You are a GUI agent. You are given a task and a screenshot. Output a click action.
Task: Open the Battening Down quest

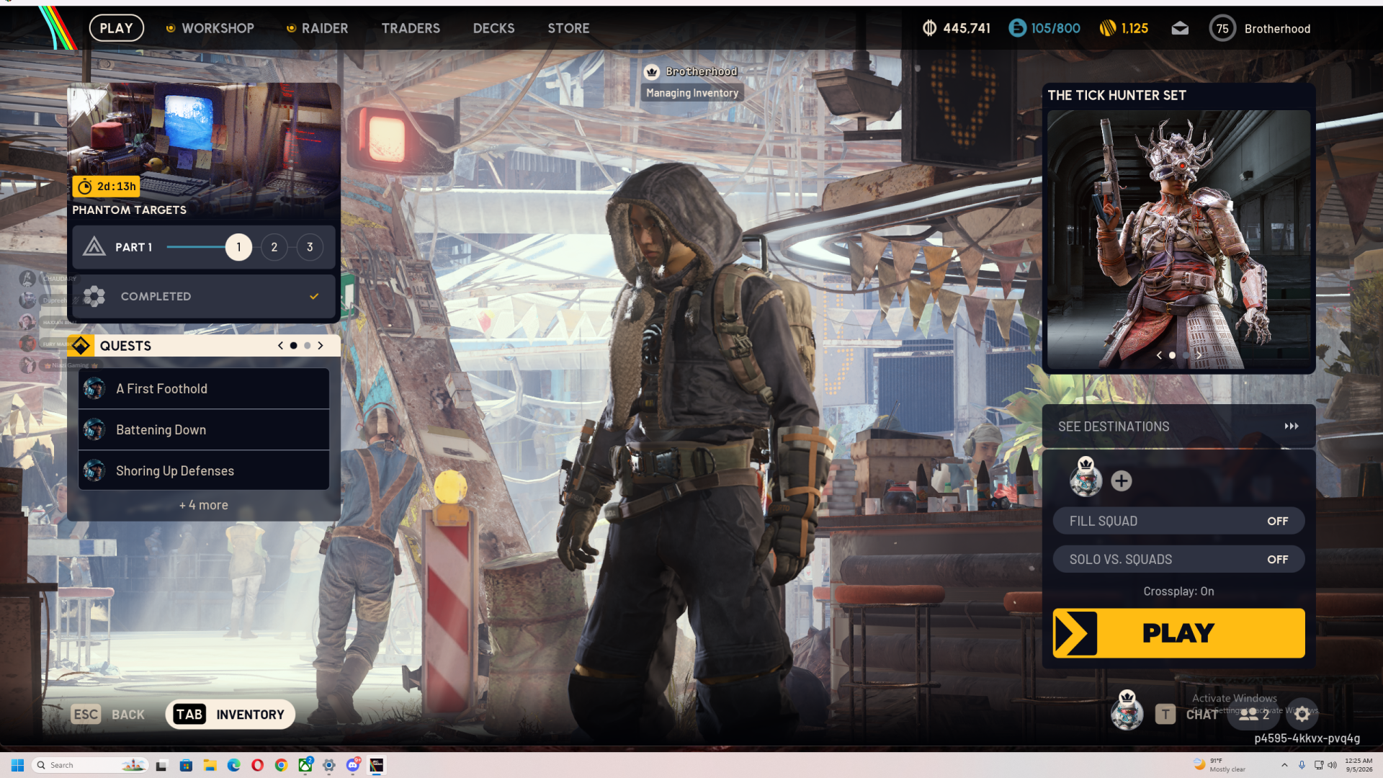(204, 429)
